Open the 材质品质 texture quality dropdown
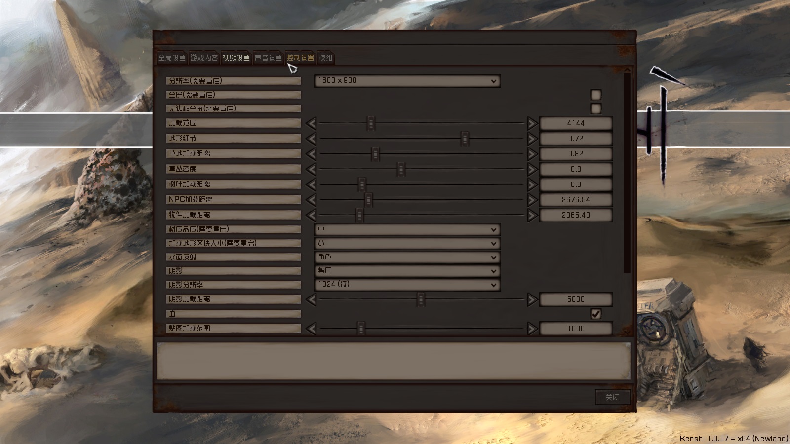Screen dimensions: 790x444 (407, 229)
